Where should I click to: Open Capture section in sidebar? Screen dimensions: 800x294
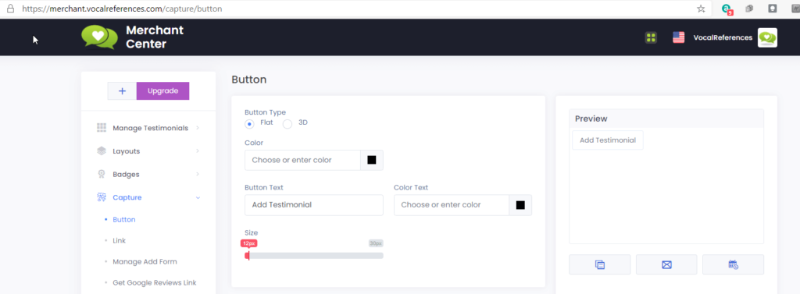tap(127, 197)
